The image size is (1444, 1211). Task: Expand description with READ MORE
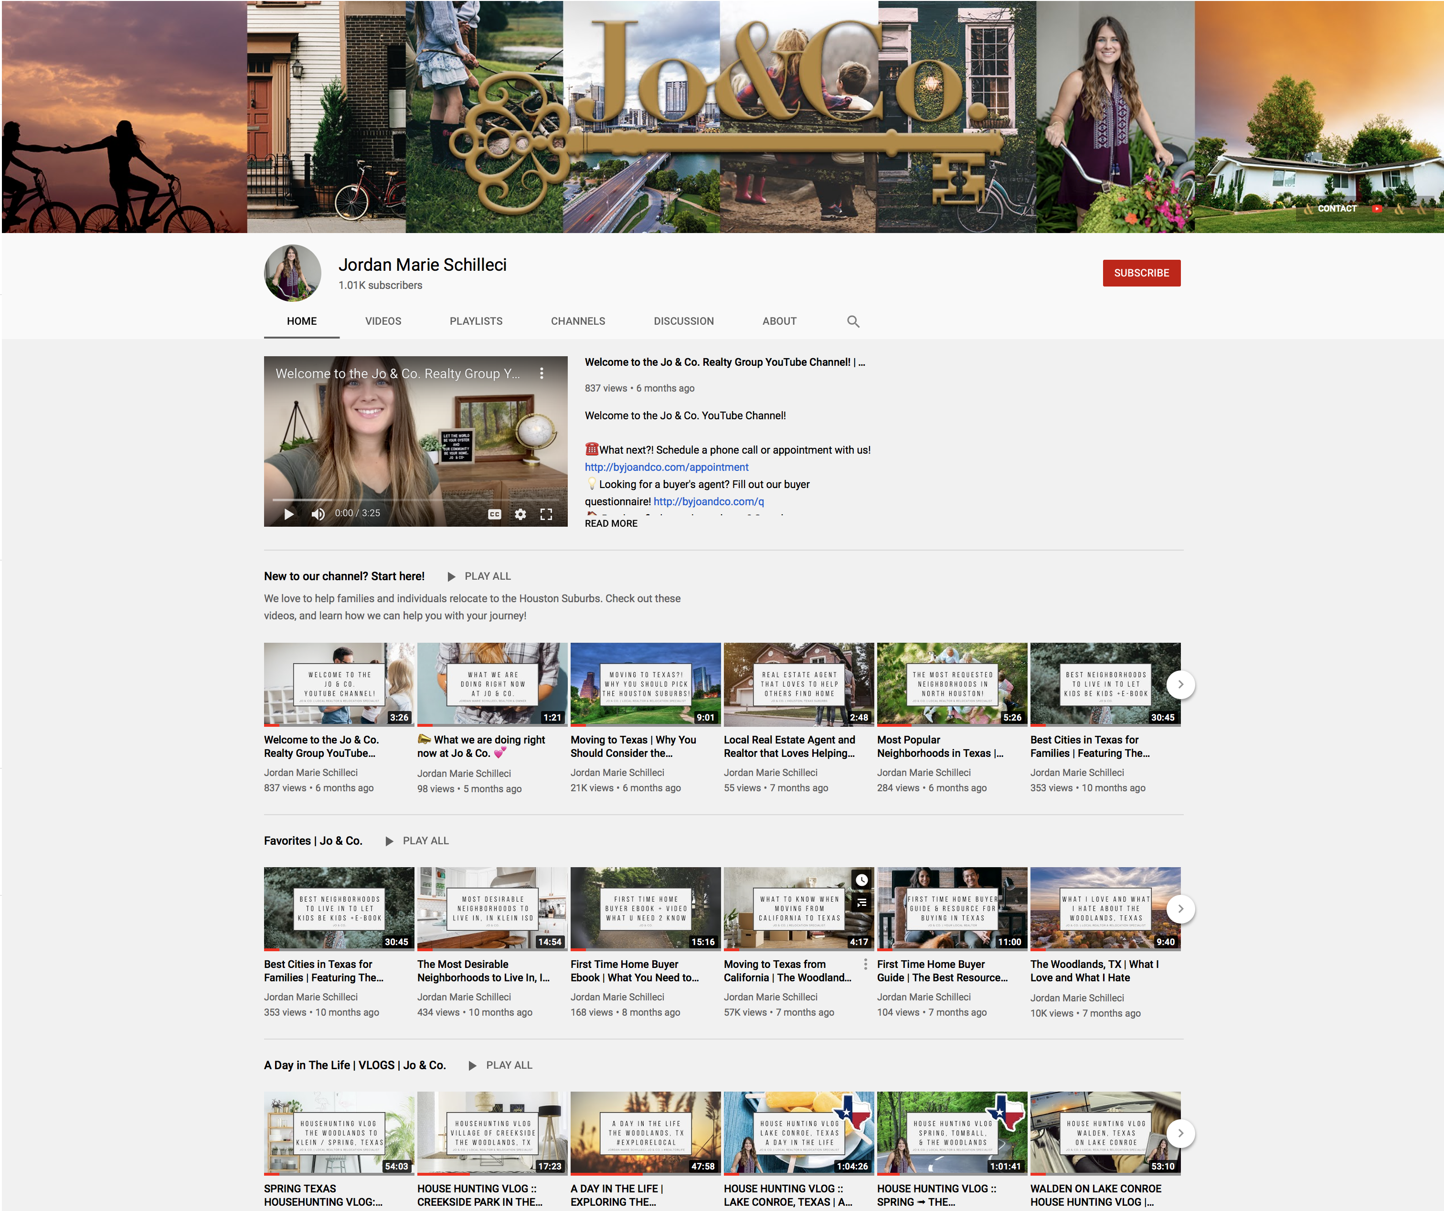611,523
